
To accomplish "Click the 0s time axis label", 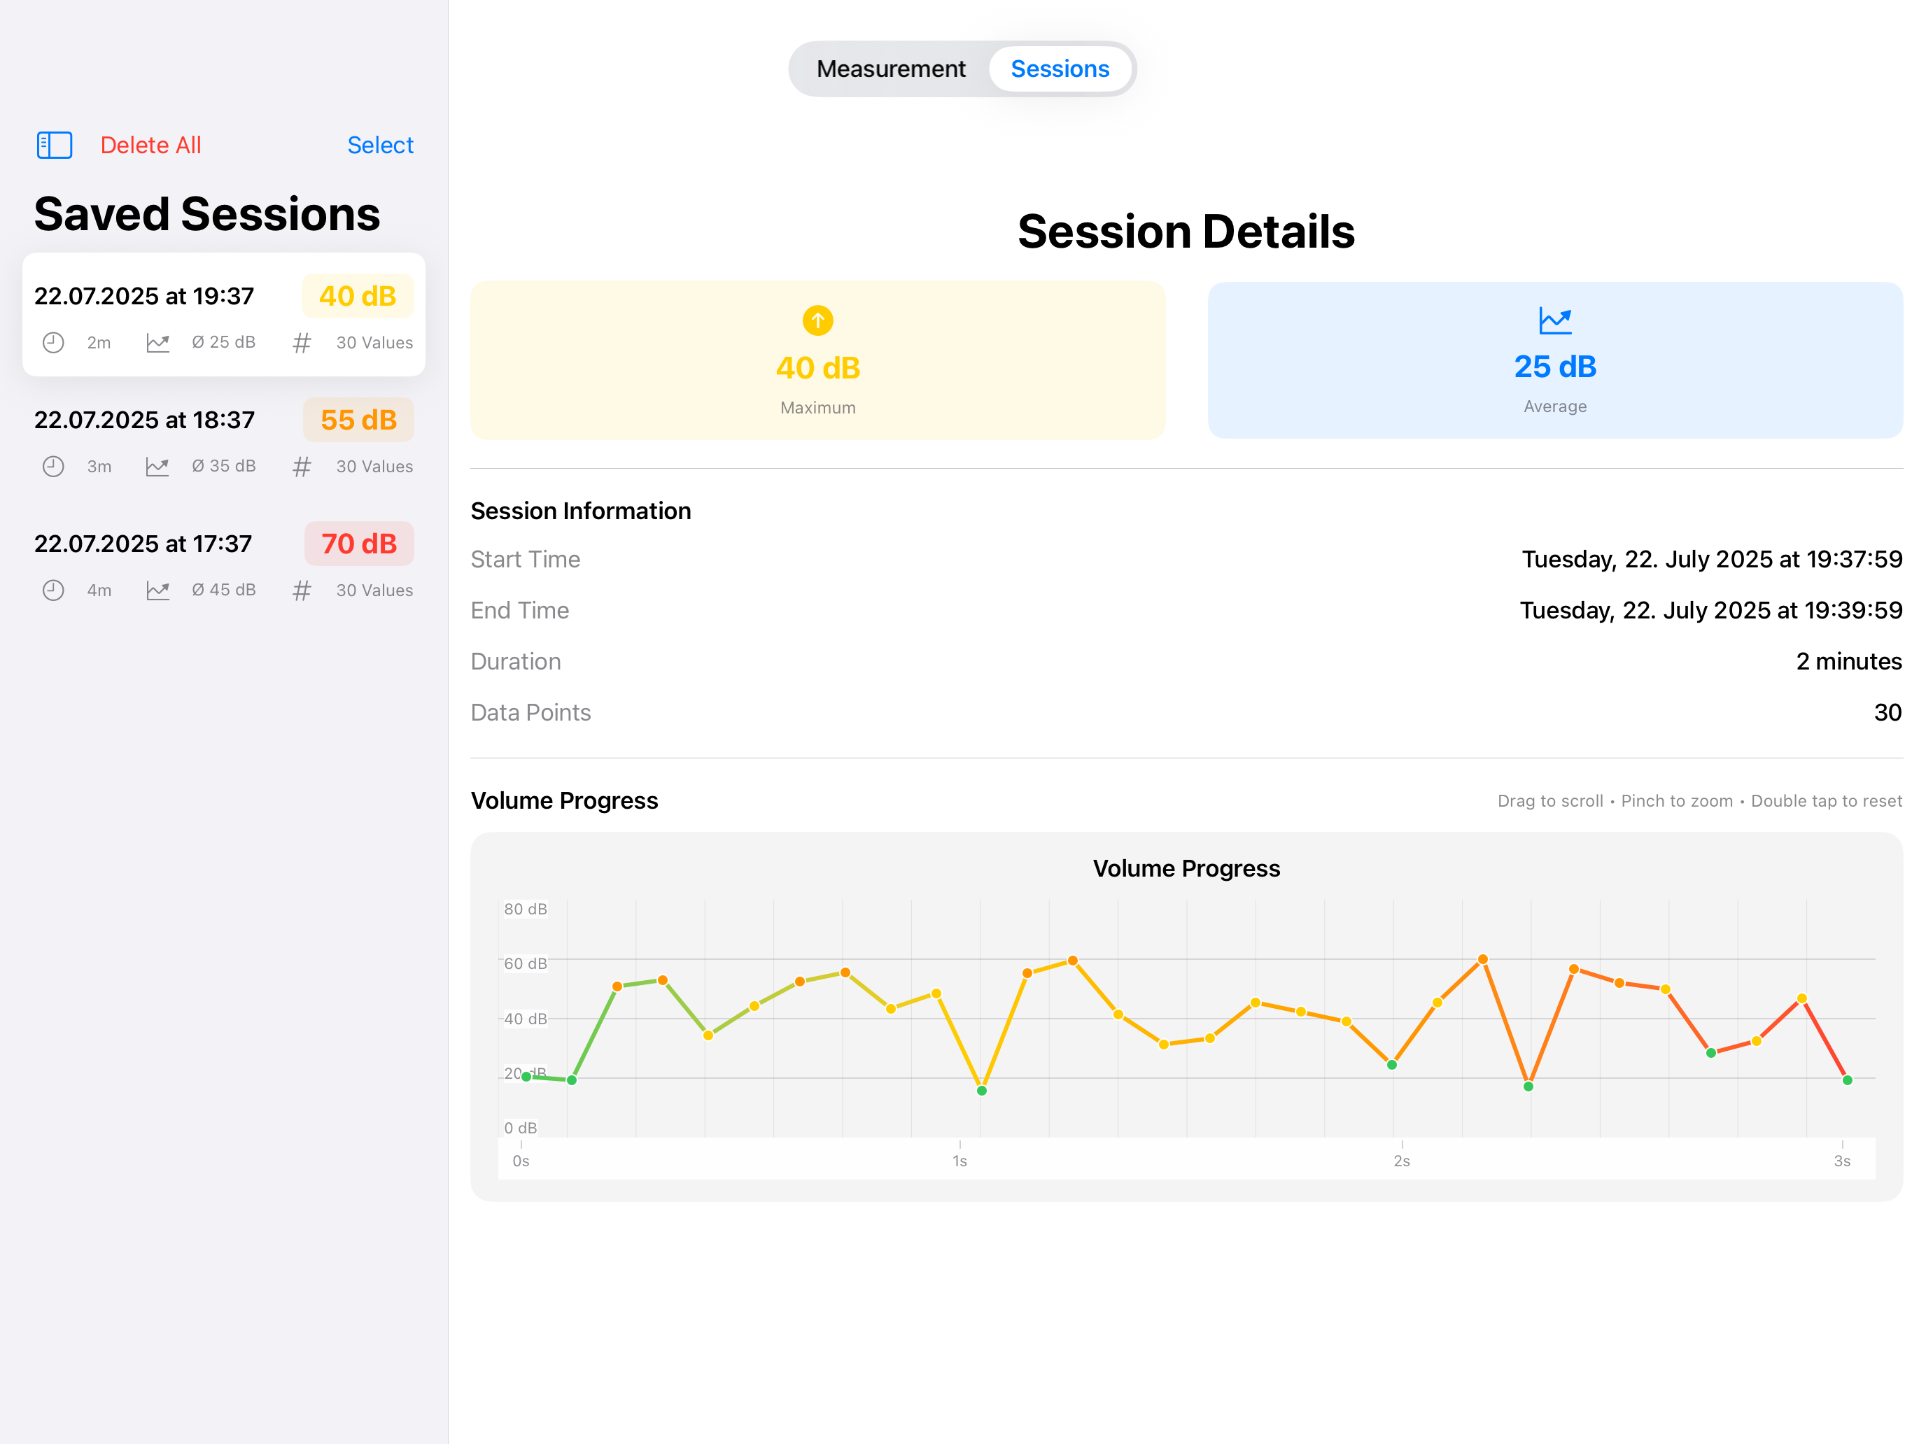I will pyautogui.click(x=521, y=1161).
